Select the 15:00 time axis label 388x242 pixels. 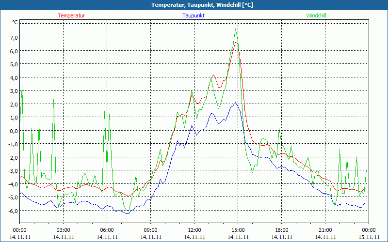pos(238,230)
